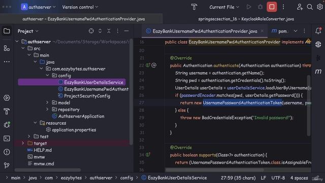Select EazyBankUserDetailsService in the tree
The image size is (325, 183).
tap(72, 82)
